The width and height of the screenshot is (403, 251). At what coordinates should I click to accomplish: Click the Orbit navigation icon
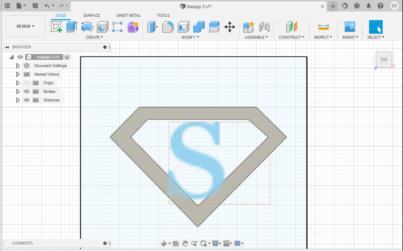pyautogui.click(x=164, y=244)
